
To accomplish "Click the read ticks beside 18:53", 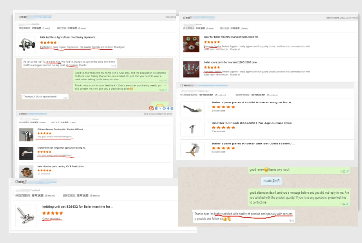I will click(347, 171).
